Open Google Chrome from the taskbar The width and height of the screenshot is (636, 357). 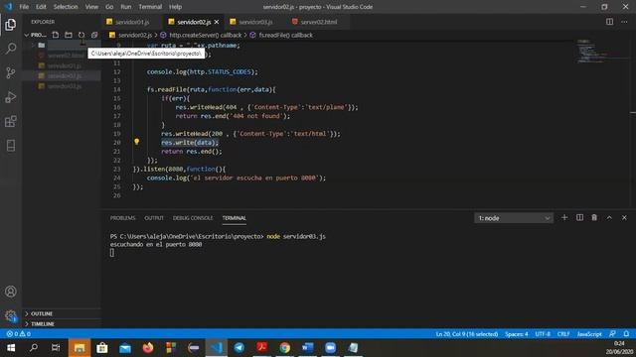(x=285, y=348)
